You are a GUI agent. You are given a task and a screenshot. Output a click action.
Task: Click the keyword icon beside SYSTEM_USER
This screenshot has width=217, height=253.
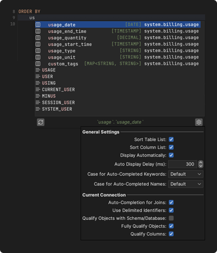(x=38, y=109)
